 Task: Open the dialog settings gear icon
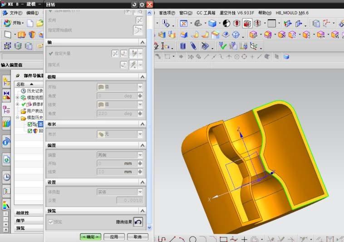coord(142,5)
